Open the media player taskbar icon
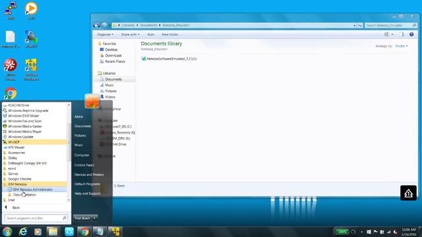Image resolution: width=422 pixels, height=237 pixels. (x=38, y=232)
